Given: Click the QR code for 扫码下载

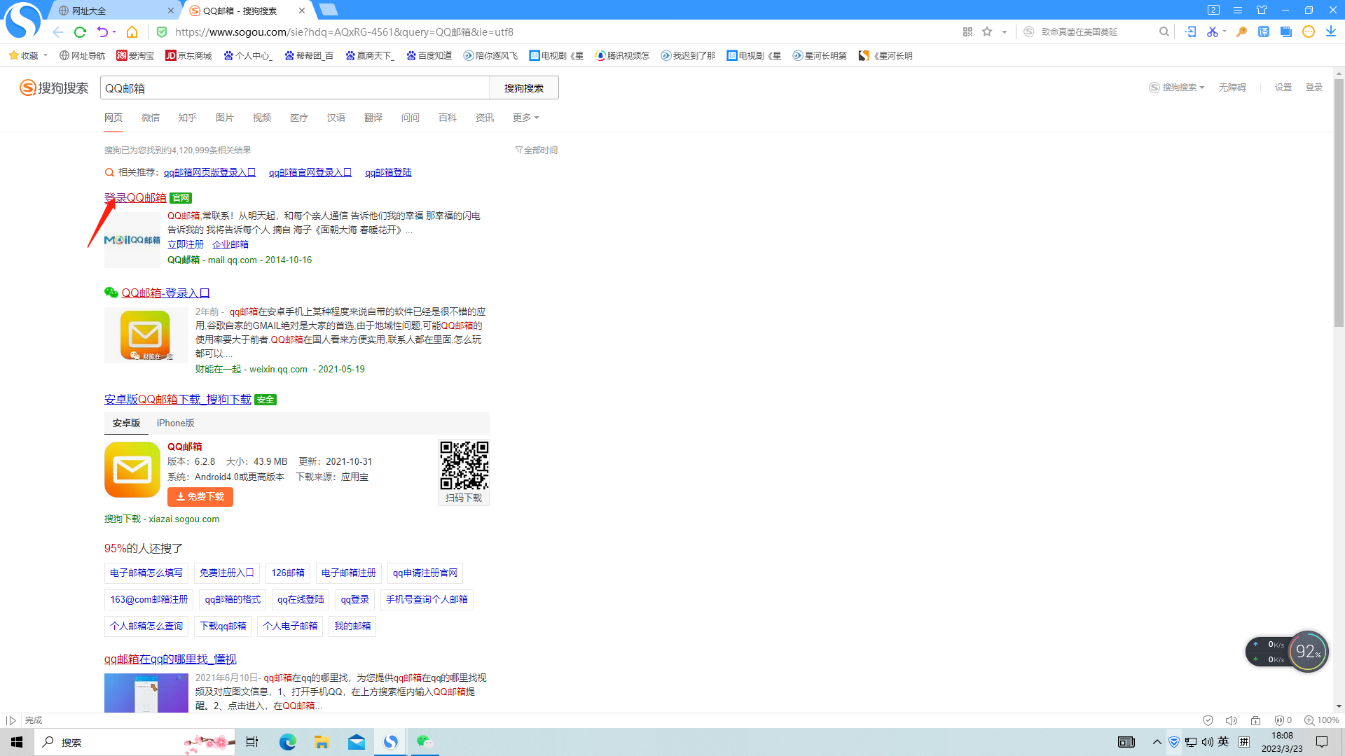Looking at the screenshot, I should tap(464, 465).
